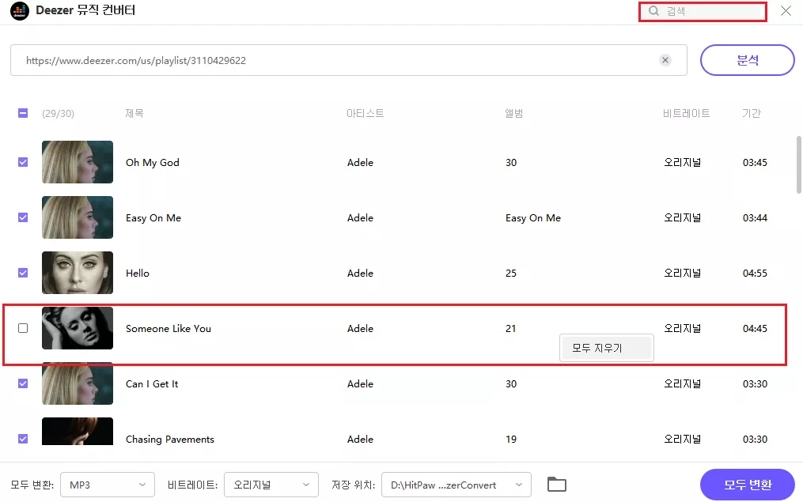Focus the 검색 search field
The height and width of the screenshot is (502, 803).
(703, 11)
